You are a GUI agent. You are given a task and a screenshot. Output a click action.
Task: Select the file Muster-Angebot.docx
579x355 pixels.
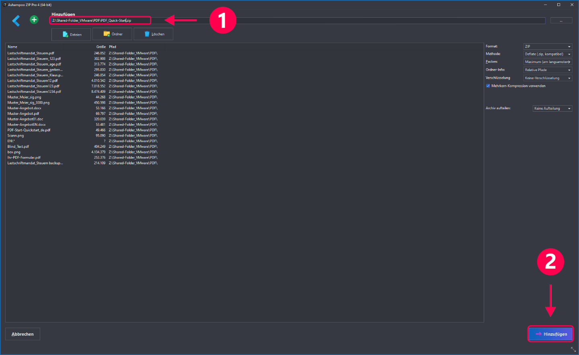(x=24, y=108)
